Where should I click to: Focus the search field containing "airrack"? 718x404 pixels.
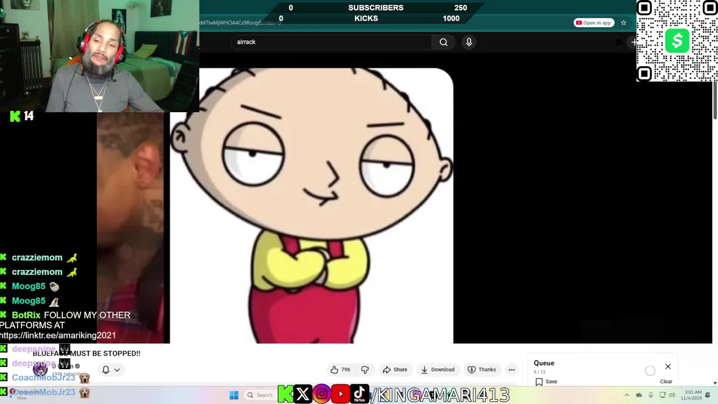331,42
